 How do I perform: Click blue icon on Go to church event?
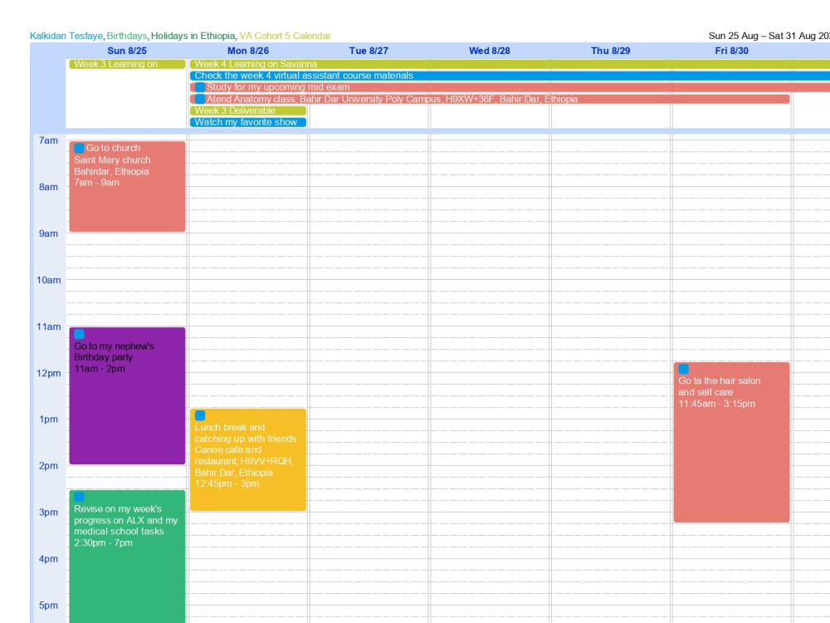point(80,149)
